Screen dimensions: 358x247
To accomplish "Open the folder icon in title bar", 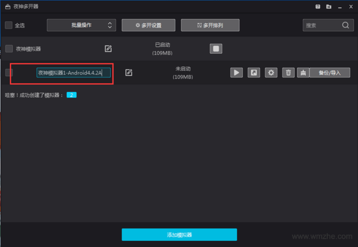I will point(328,7).
